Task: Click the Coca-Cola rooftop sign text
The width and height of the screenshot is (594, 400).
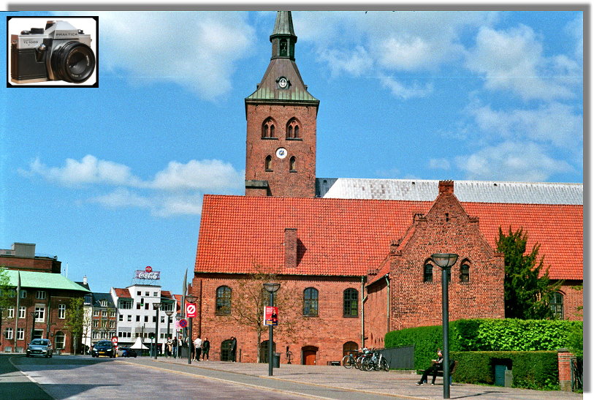Action: pyautogui.click(x=148, y=275)
